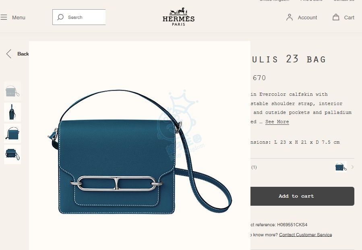Click the Cart text label

pyautogui.click(x=349, y=18)
